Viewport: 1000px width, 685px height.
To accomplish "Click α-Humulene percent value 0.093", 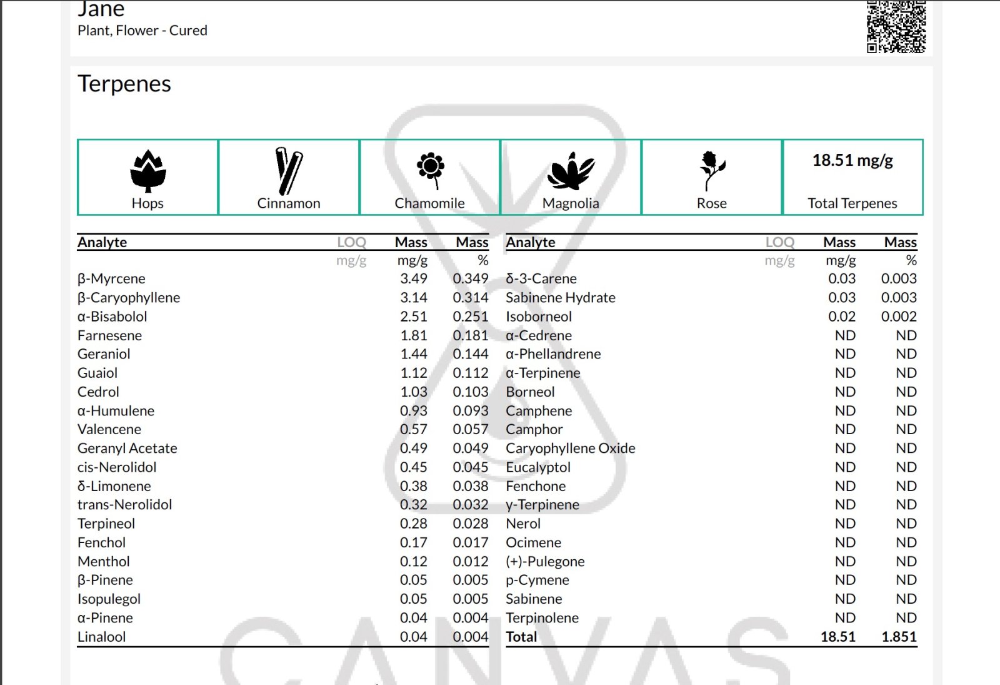I will tap(471, 411).
